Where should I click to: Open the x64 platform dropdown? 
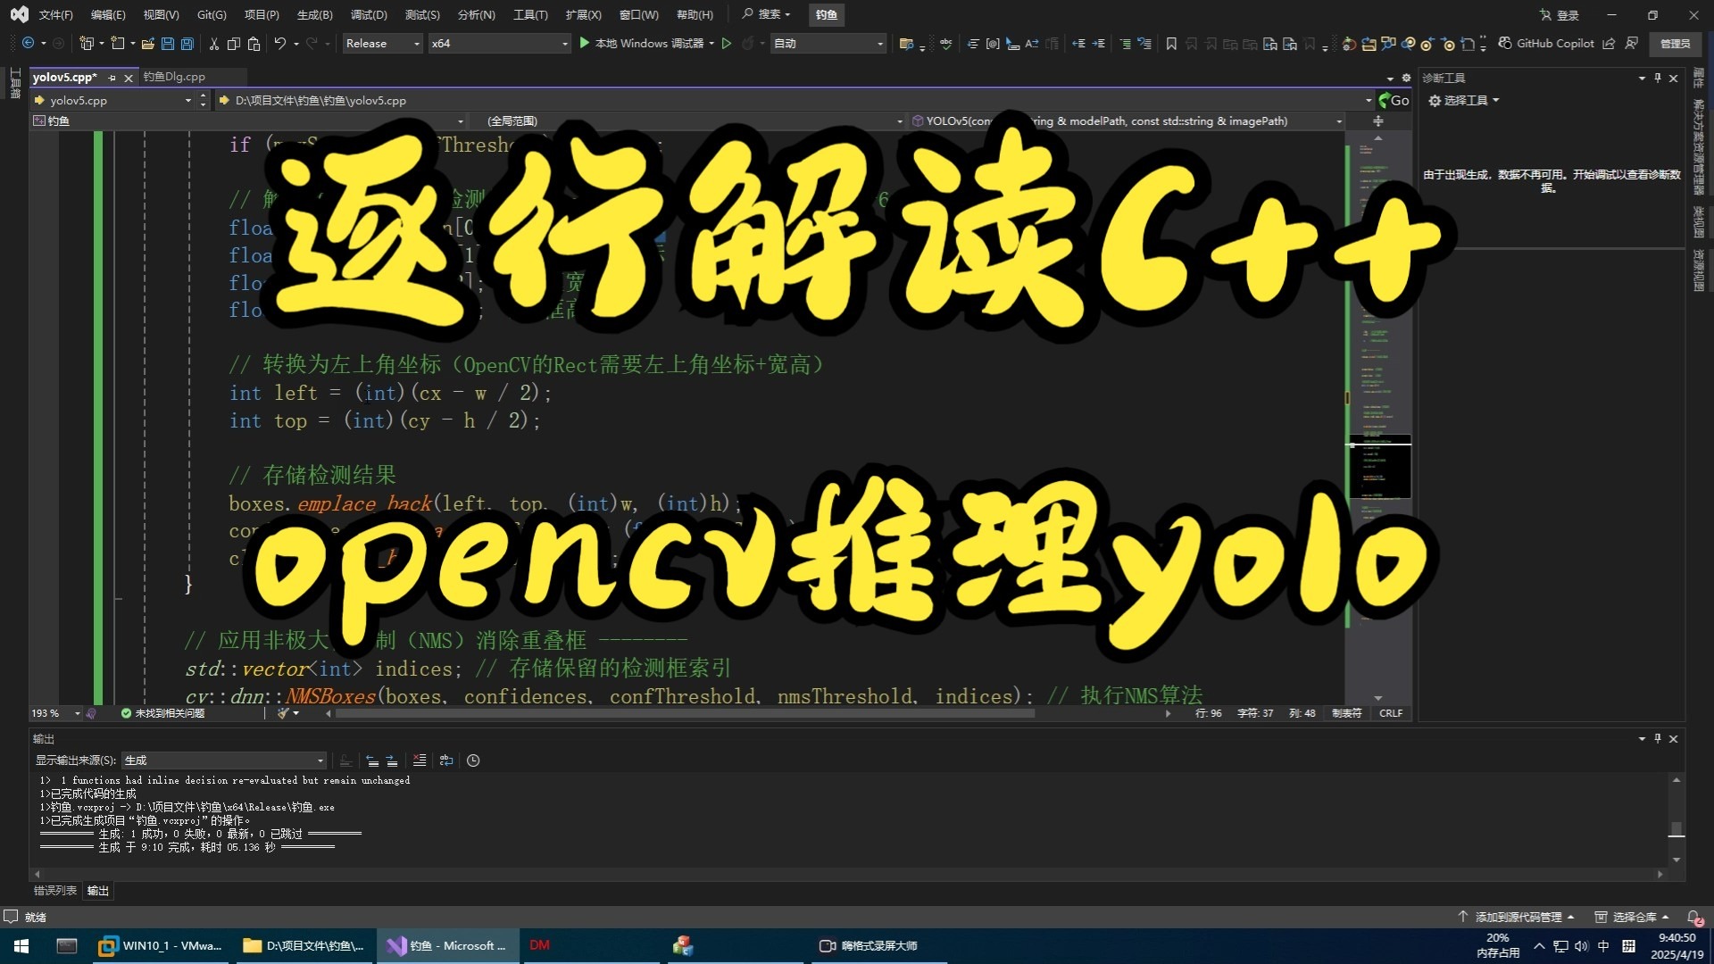click(x=499, y=43)
